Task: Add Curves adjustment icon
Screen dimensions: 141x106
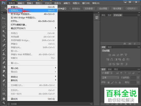Action: tap(118, 55)
